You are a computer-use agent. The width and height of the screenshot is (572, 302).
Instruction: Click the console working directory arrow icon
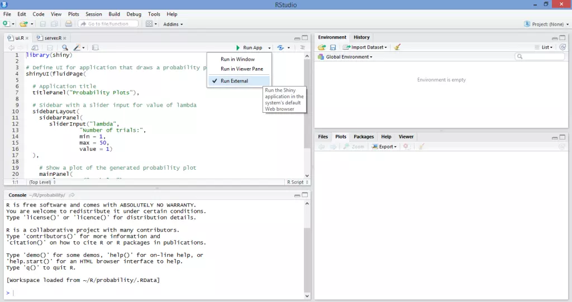[72, 195]
